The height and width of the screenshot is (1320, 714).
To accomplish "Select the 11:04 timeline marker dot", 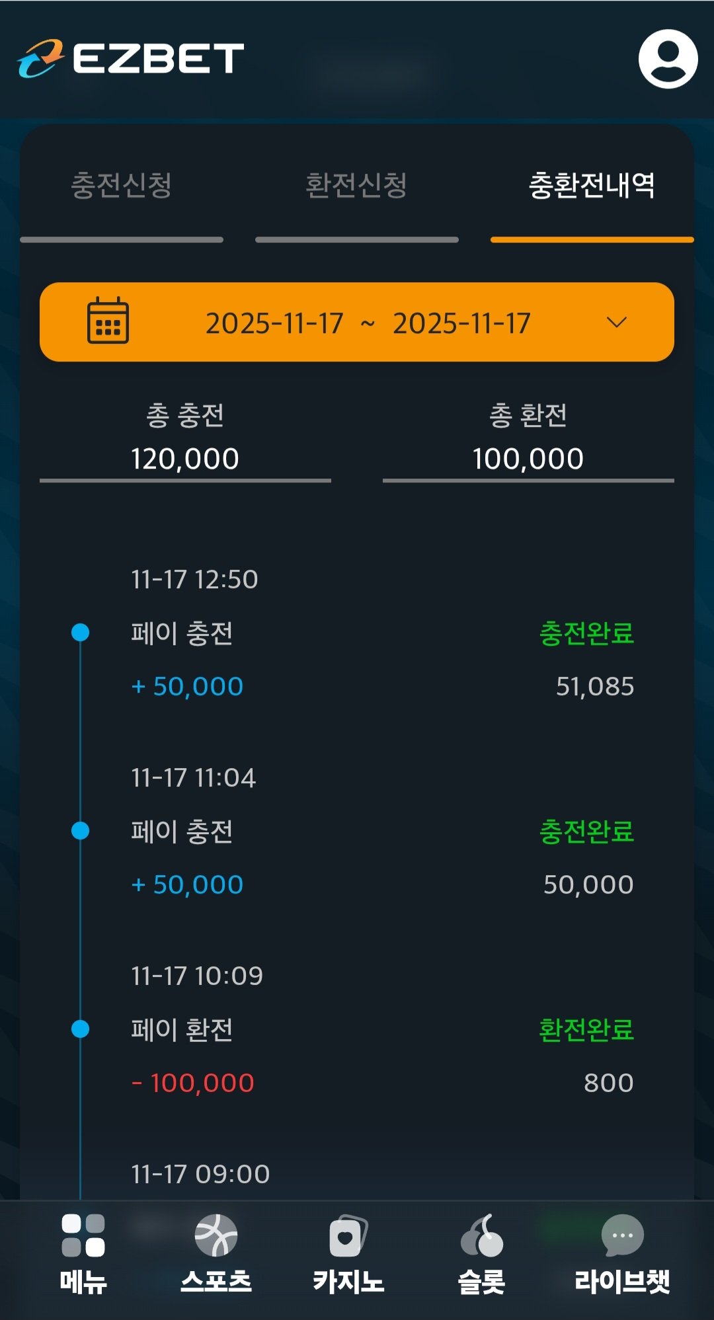I will (80, 830).
